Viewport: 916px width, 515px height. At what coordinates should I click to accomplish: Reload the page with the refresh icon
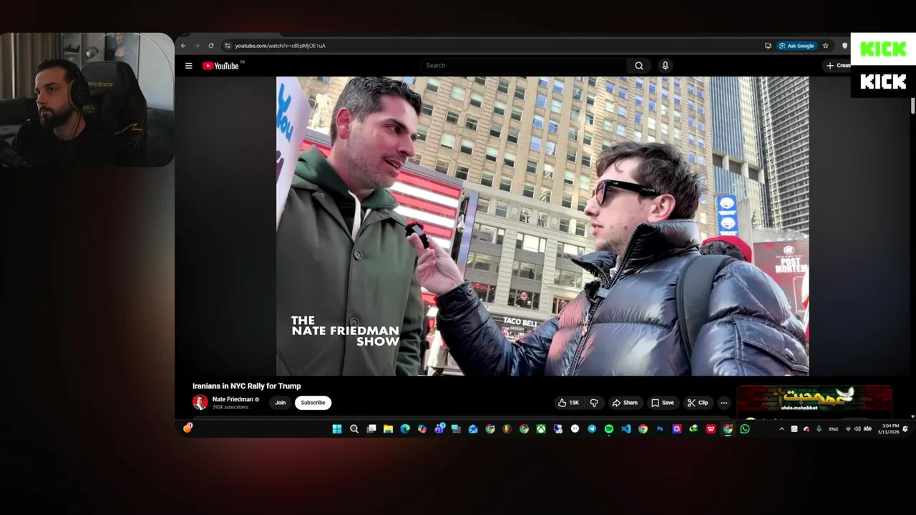pyautogui.click(x=210, y=46)
